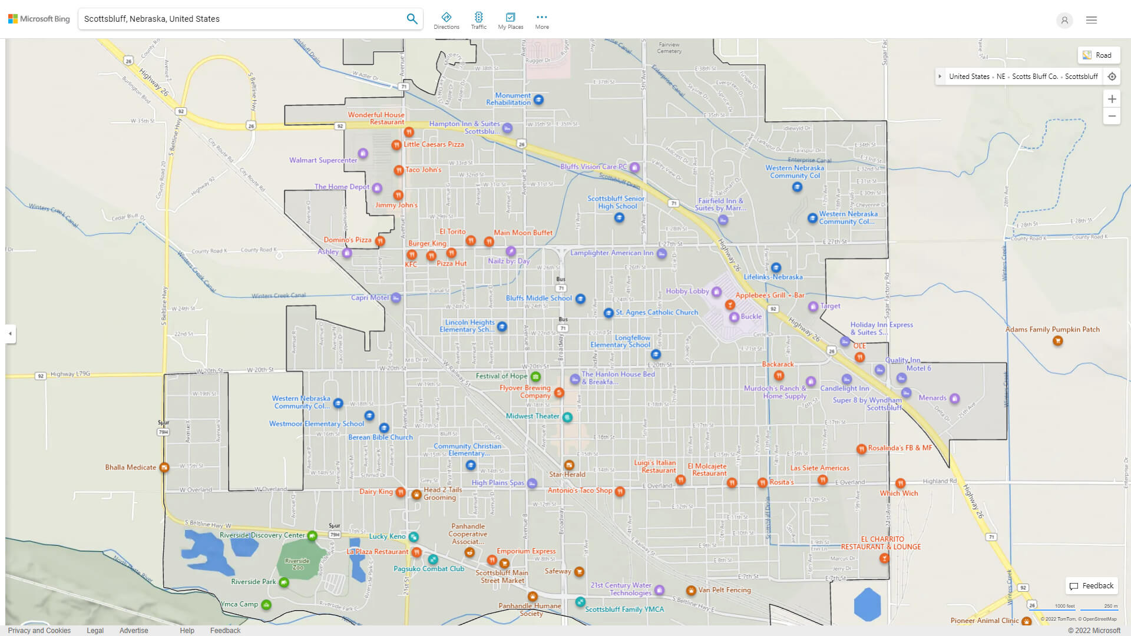
Task: Collapse the left side panel arrow
Action: 9,334
